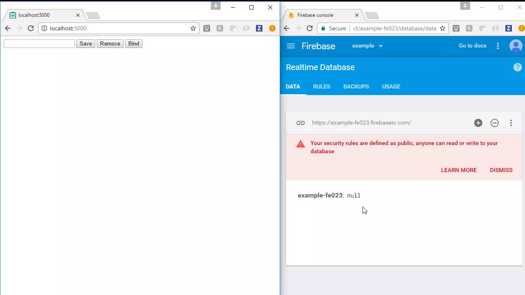Image resolution: width=525 pixels, height=295 pixels.
Task: Click the Z extension icon in Firebase window
Action: point(509,28)
